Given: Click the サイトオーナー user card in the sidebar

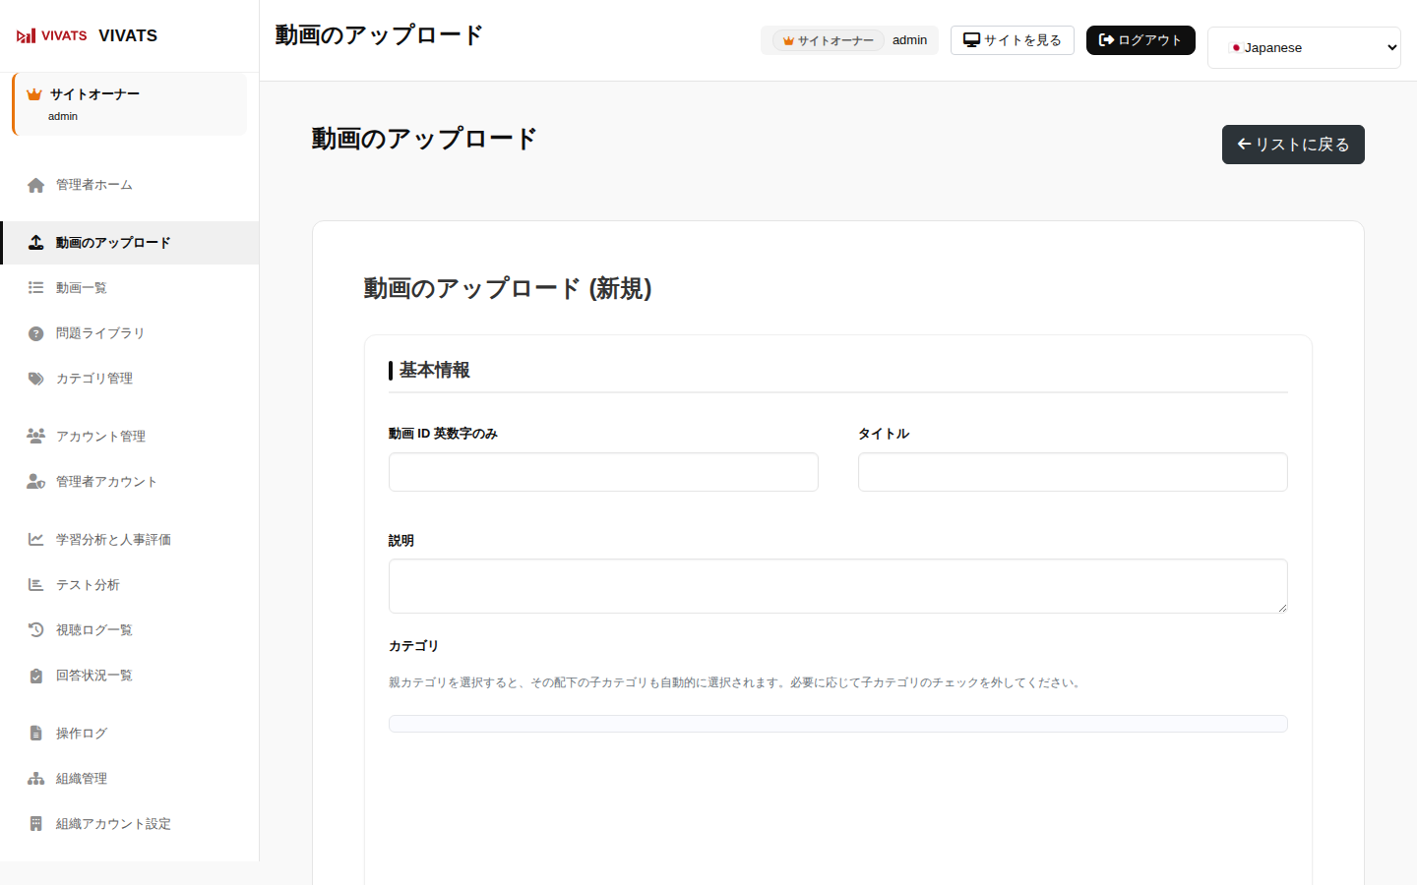Looking at the screenshot, I should click(x=129, y=104).
